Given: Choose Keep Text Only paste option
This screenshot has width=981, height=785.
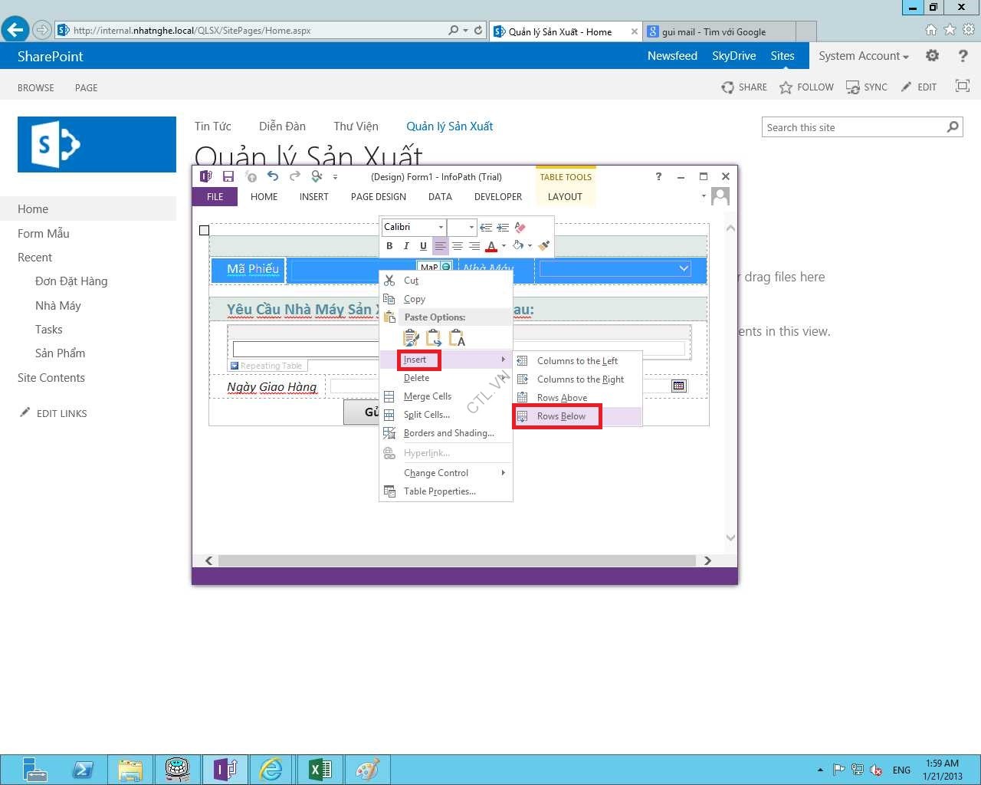Looking at the screenshot, I should click(457, 338).
